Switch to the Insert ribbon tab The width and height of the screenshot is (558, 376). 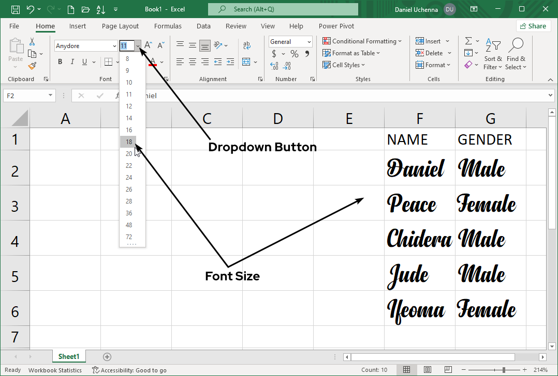78,26
